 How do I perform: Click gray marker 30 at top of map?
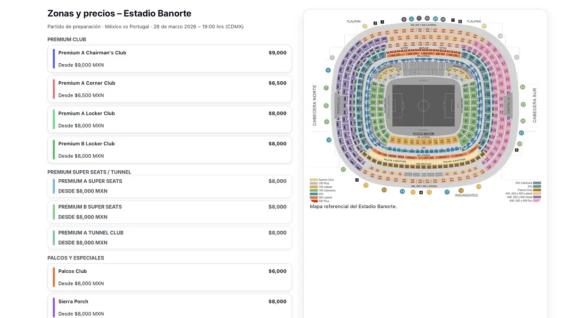click(x=427, y=19)
